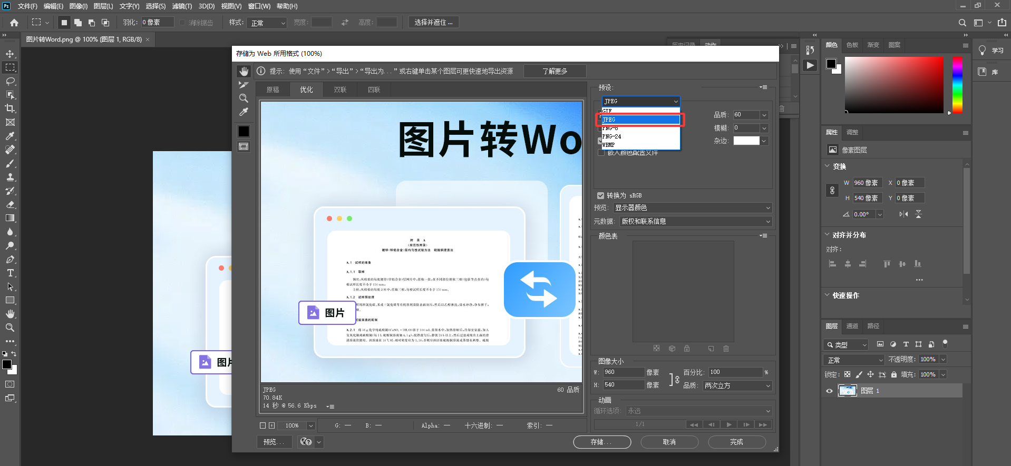
Task: Click the 存储... save button
Action: 602,442
